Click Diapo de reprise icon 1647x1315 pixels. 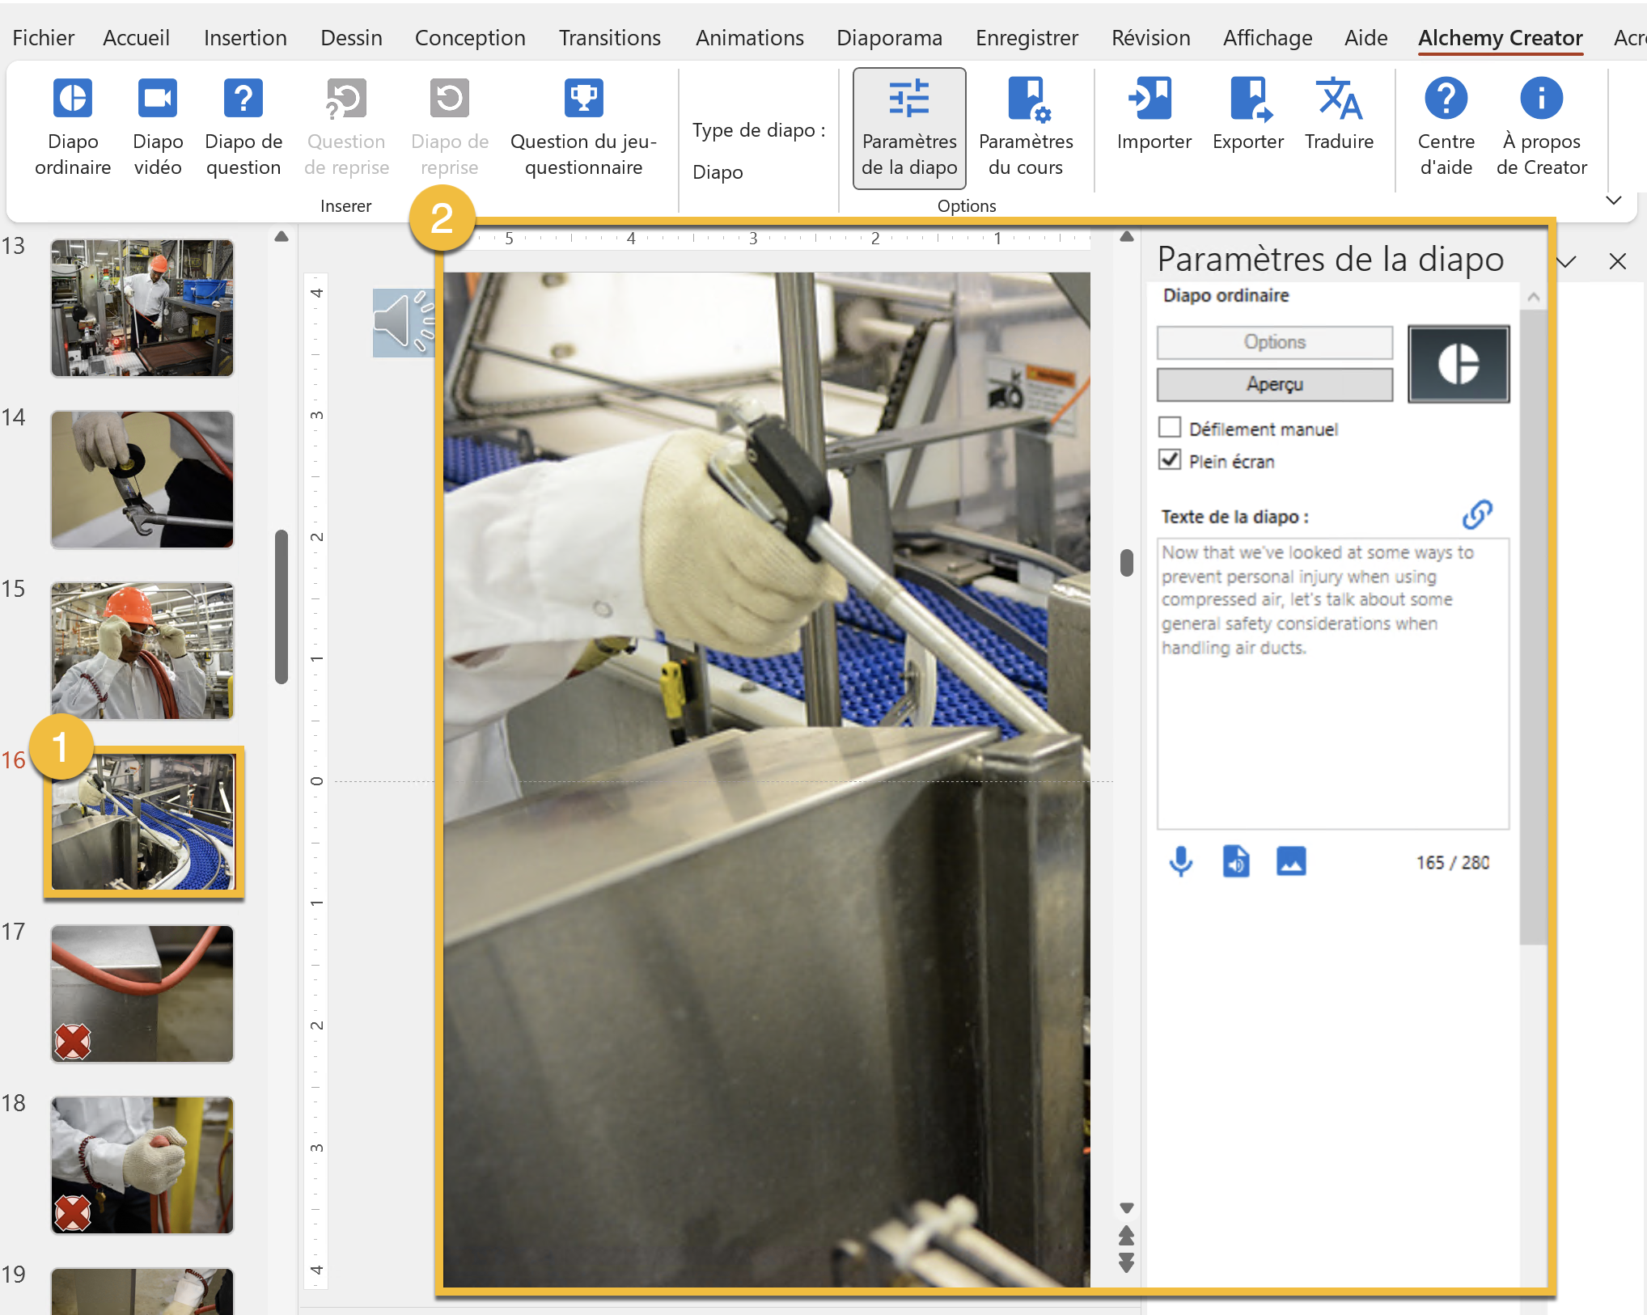click(450, 99)
